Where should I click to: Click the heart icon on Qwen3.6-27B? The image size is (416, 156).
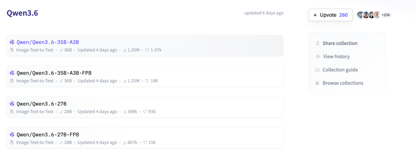point(145,111)
